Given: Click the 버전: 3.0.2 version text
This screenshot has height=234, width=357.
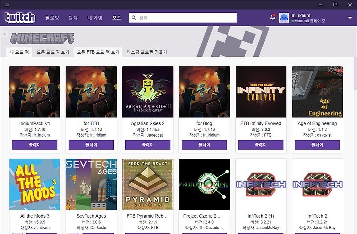Looking at the screenshot, I should (261, 129).
